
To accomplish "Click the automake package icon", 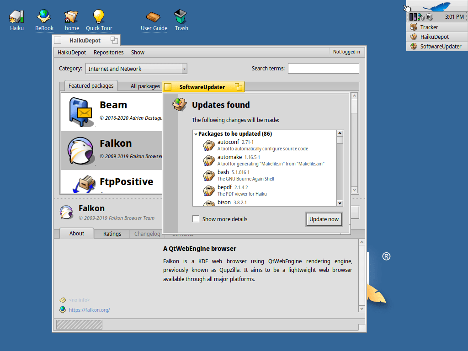I will tap(209, 160).
